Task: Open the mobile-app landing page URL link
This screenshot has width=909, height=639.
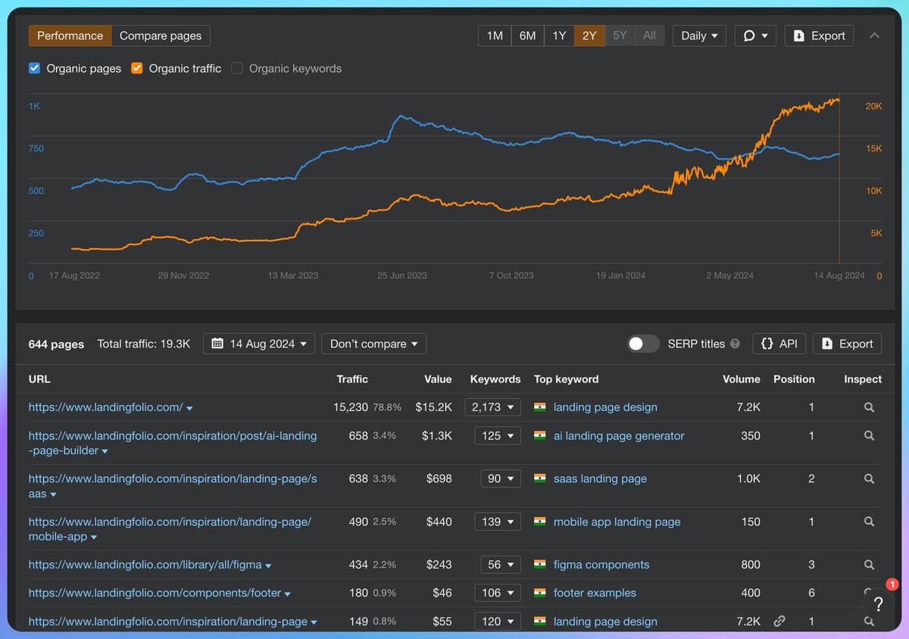Action: point(170,529)
